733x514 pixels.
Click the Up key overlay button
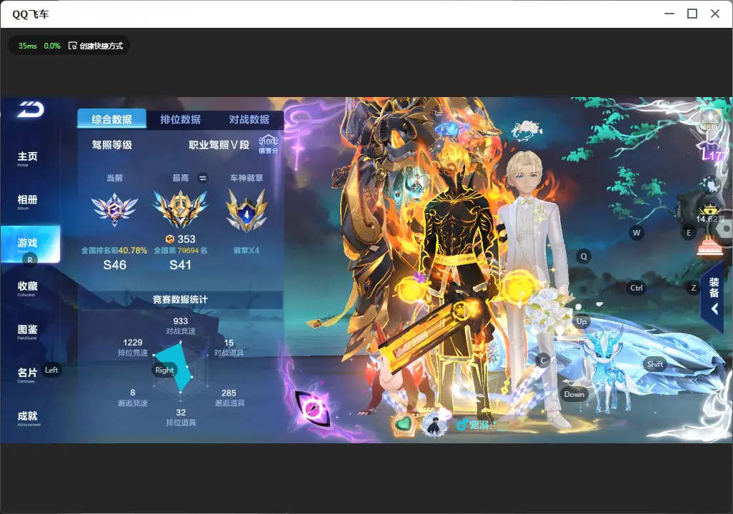click(x=581, y=321)
